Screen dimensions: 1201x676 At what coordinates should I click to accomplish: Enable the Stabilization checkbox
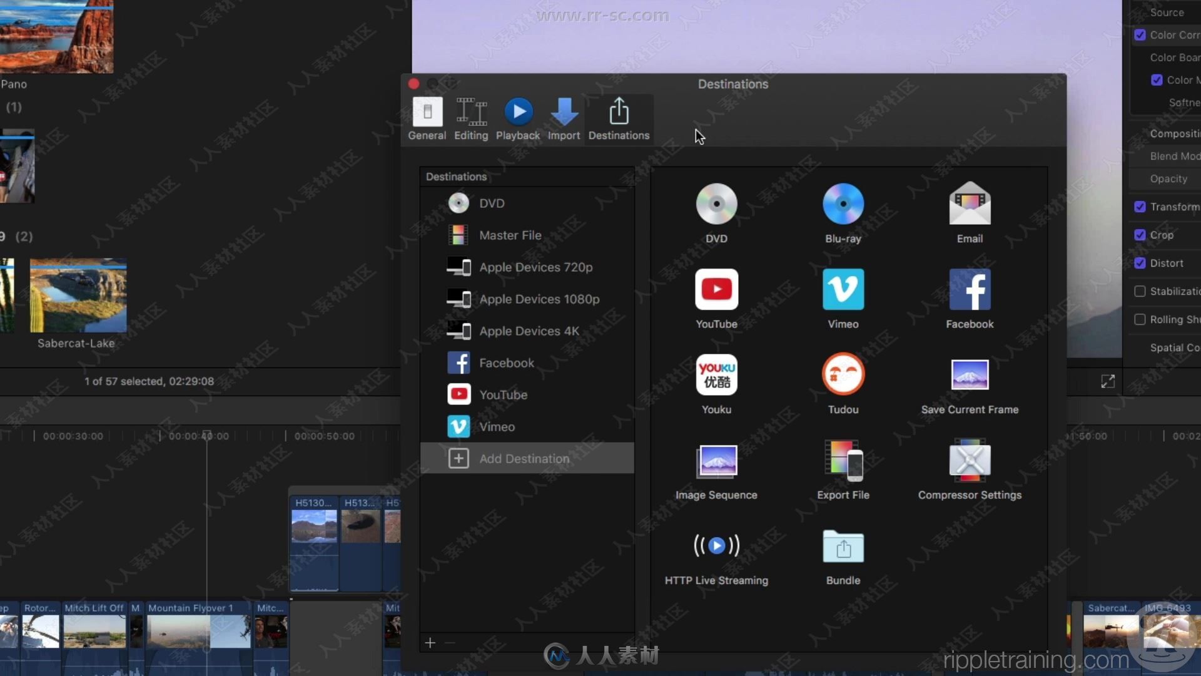coord(1140,291)
